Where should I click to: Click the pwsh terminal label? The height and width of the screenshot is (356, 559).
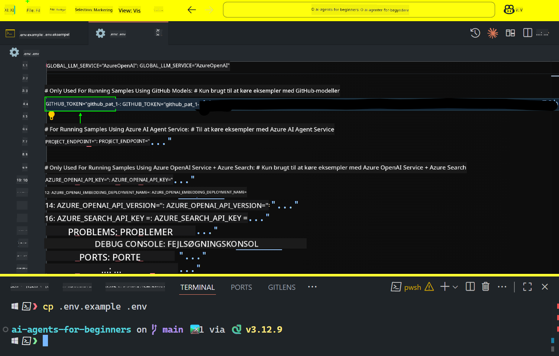tap(413, 287)
